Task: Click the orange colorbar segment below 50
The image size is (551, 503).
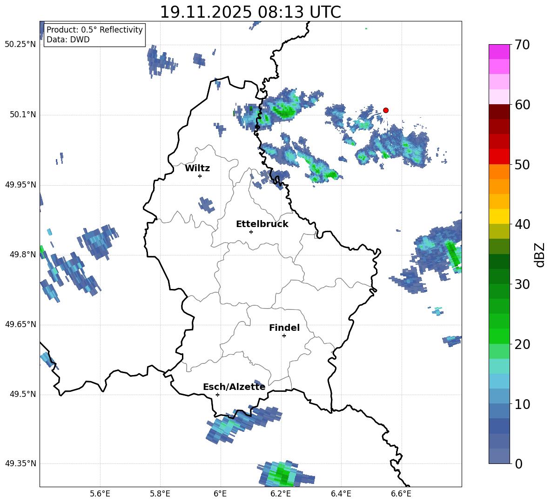Action: pyautogui.click(x=499, y=172)
